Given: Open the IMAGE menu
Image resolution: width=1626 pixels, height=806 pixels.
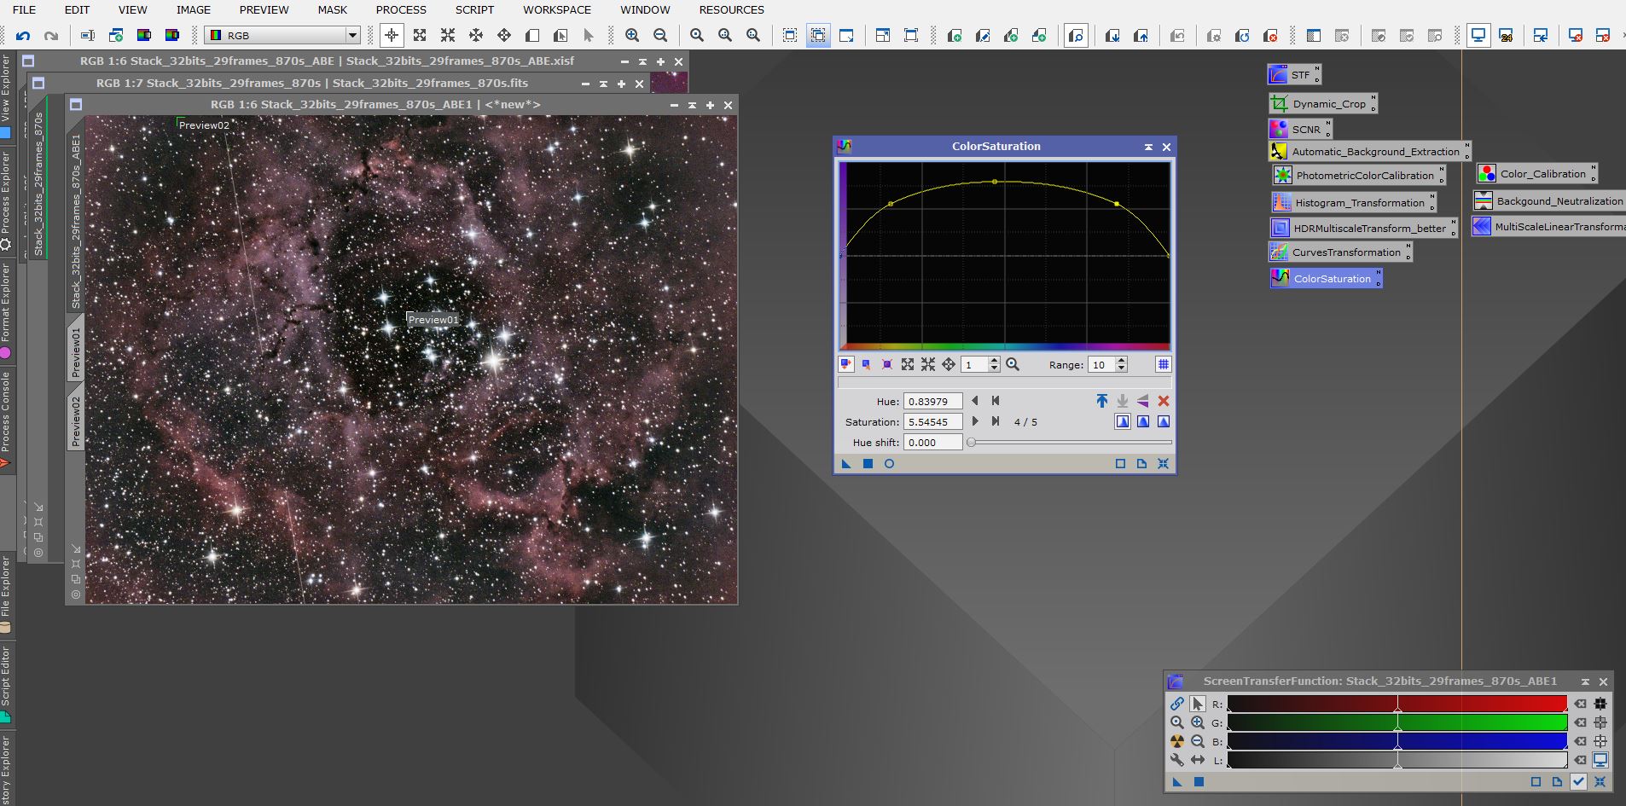Looking at the screenshot, I should [x=194, y=9].
